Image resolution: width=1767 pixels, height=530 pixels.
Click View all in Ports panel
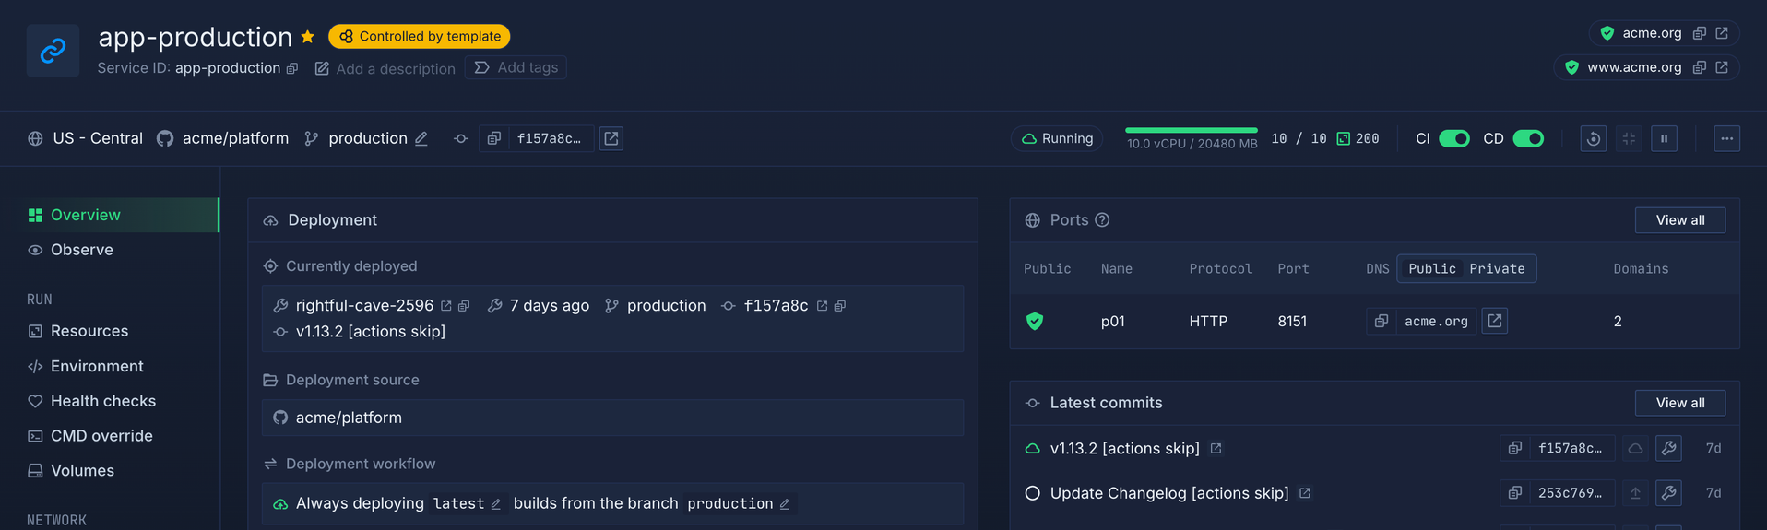1679,220
